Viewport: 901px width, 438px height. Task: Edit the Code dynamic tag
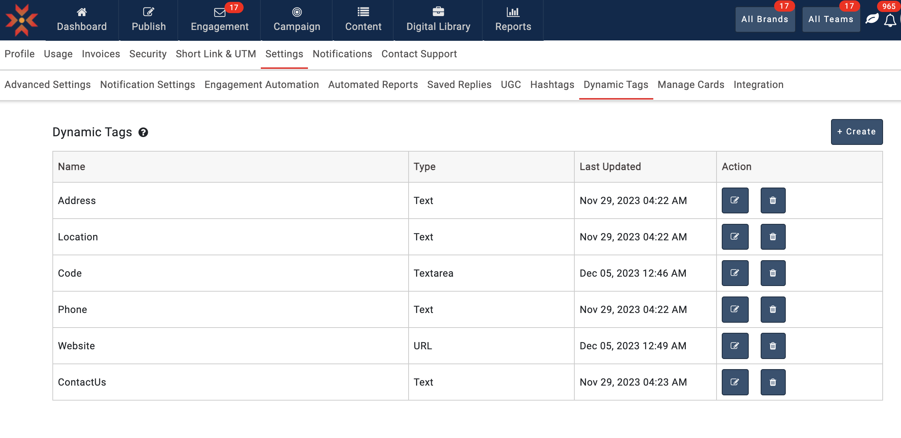coord(734,273)
